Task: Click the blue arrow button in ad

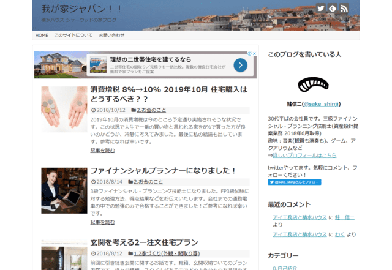Action: click(241, 66)
